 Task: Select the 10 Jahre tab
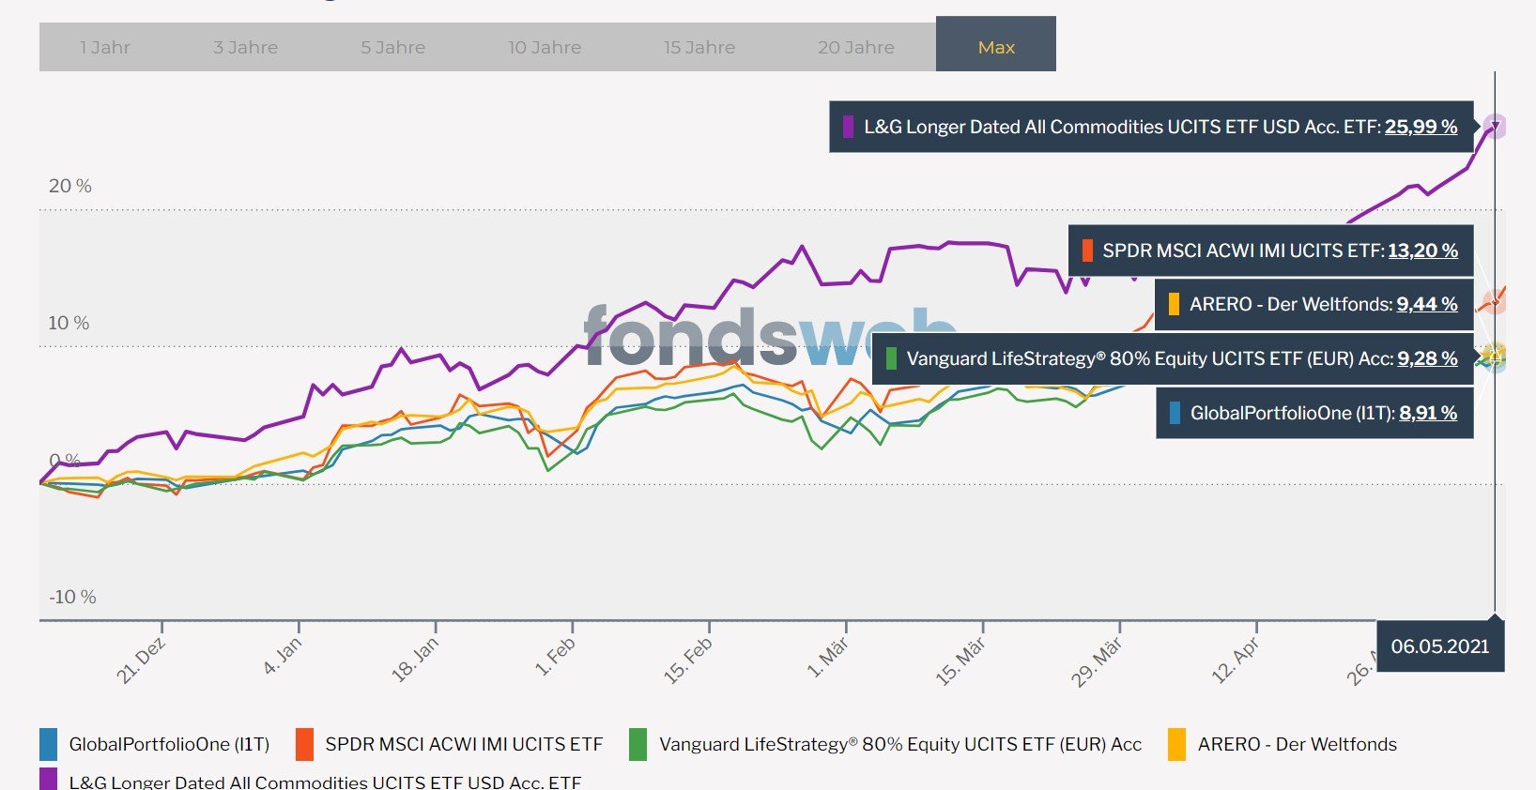point(545,47)
